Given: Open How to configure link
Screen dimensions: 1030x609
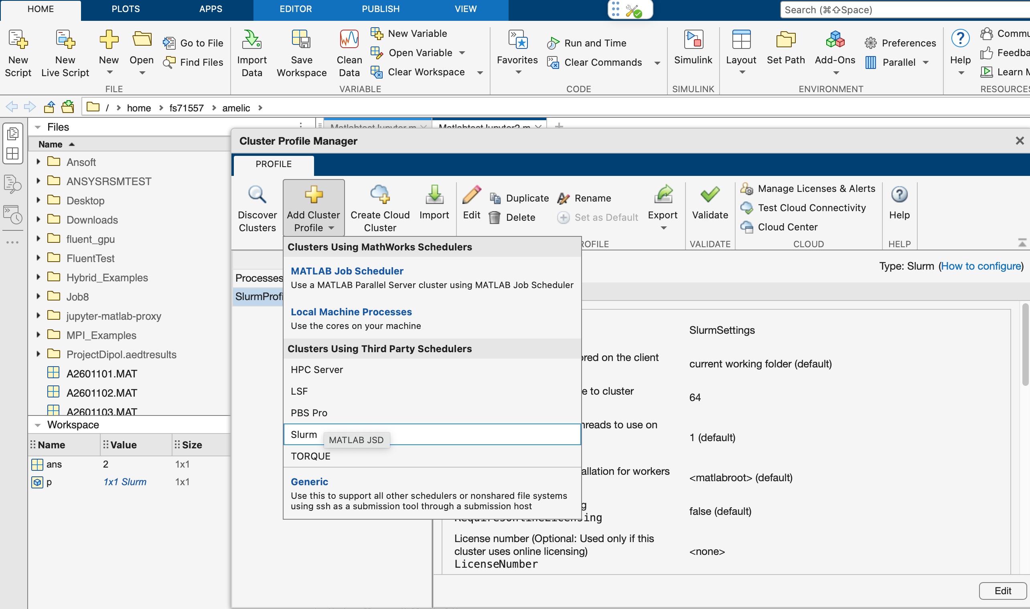Looking at the screenshot, I should tap(981, 266).
